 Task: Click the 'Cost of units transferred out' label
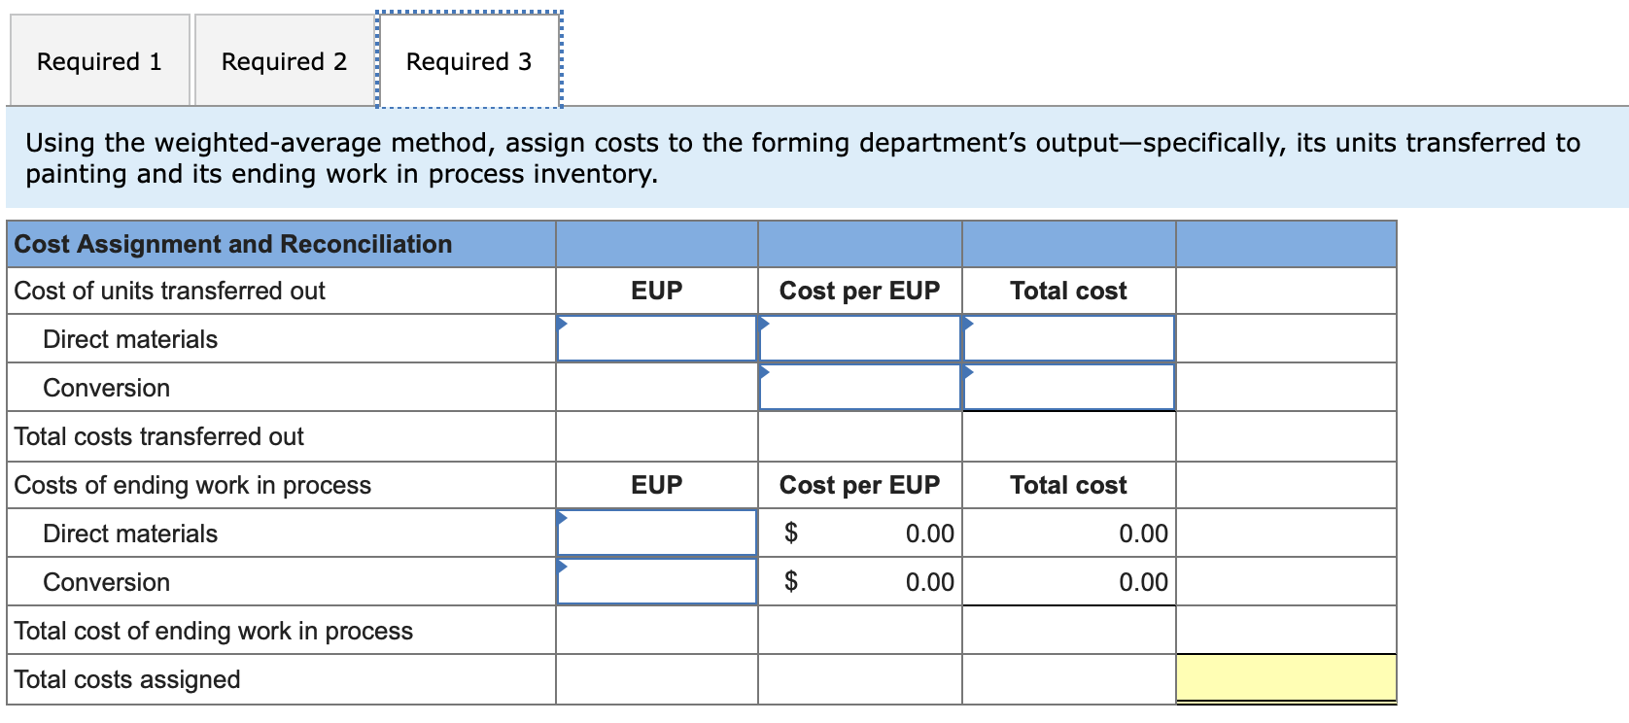pos(170,291)
